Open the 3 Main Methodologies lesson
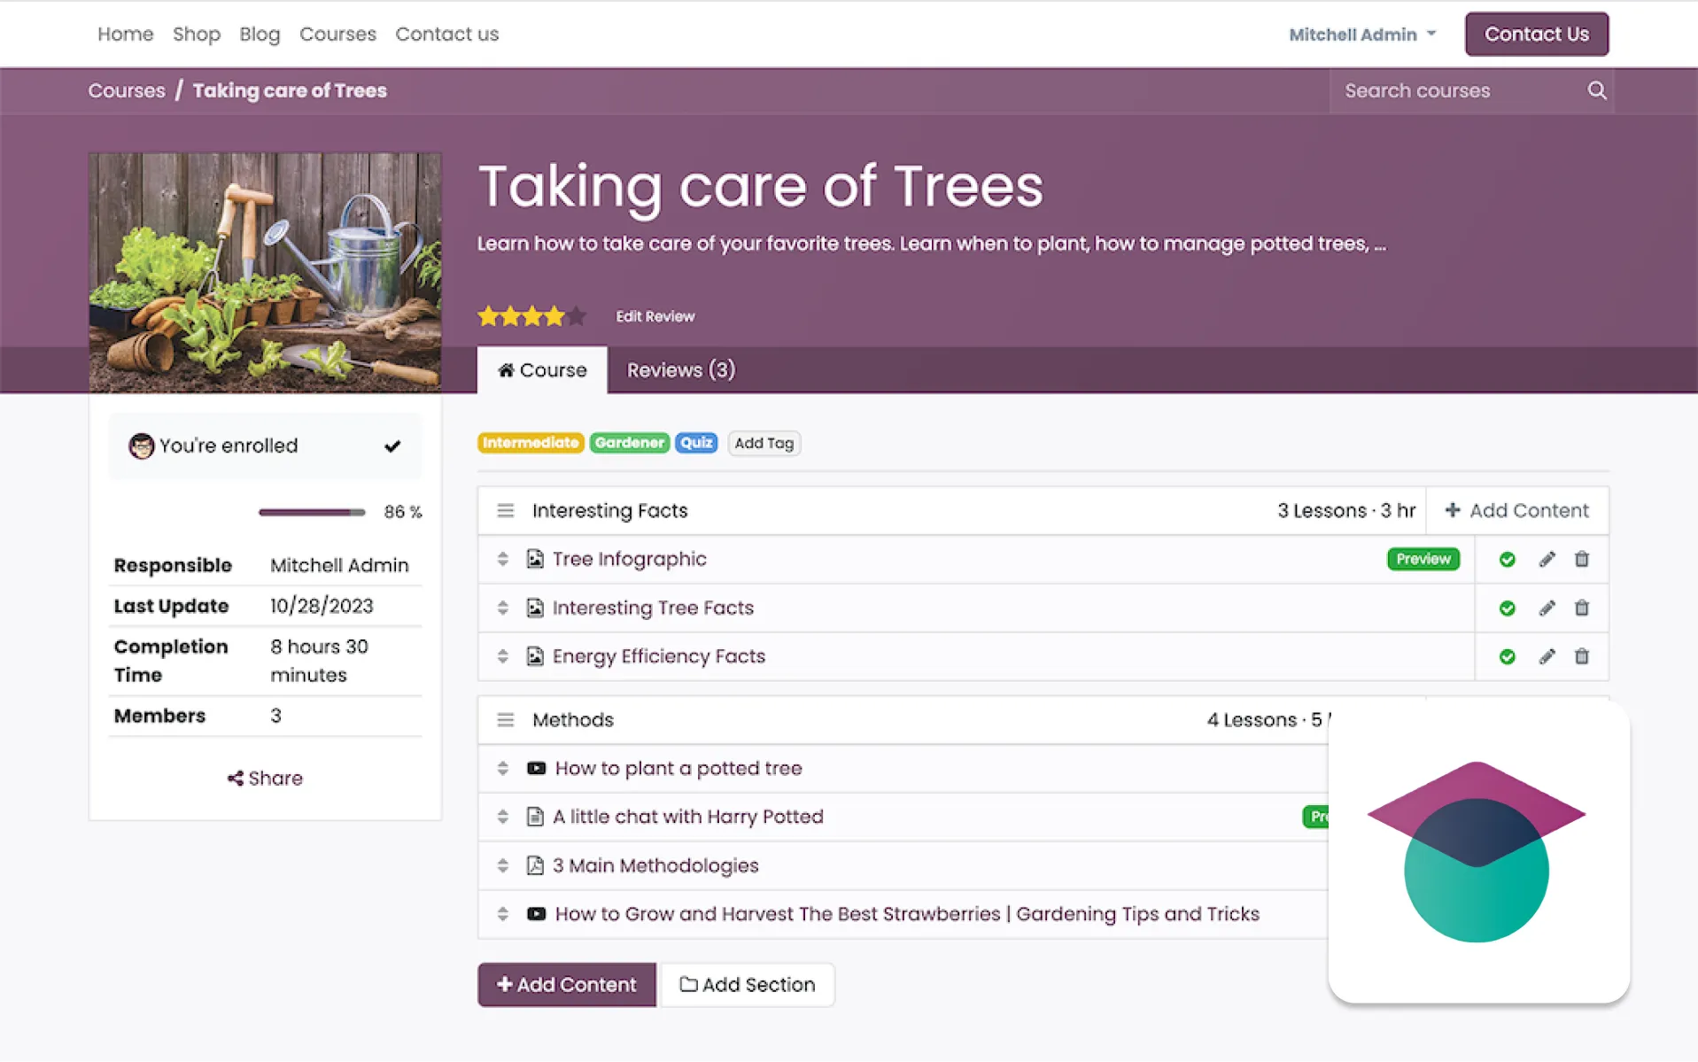Image resolution: width=1698 pixels, height=1062 pixels. 655,865
